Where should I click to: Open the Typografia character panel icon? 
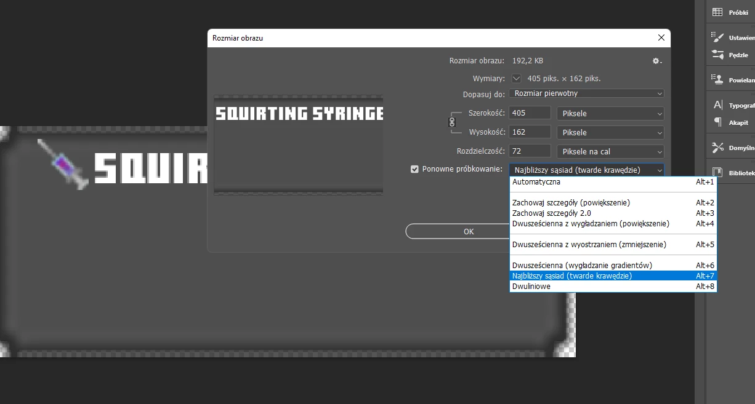717,105
